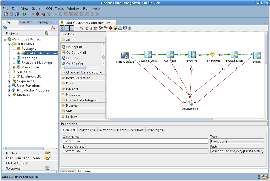Click the debug bug icon in the main toolbar

[37, 14]
